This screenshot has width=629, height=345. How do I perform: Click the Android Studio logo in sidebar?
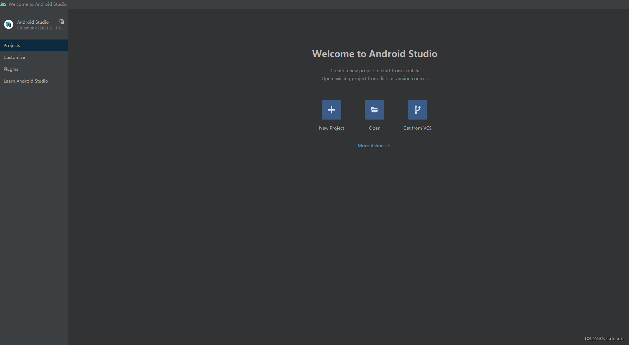pyautogui.click(x=9, y=24)
